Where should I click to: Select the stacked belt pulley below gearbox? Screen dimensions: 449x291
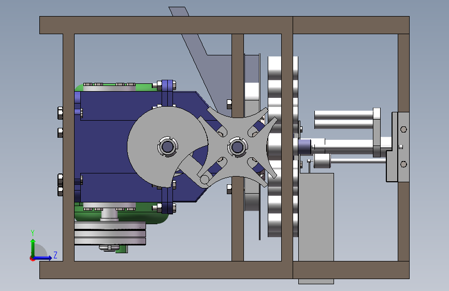click(110, 234)
